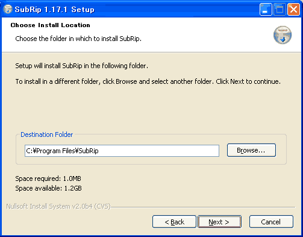The height and width of the screenshot is (237, 303).
Task: Continue installation with Next button
Action: pos(219,222)
